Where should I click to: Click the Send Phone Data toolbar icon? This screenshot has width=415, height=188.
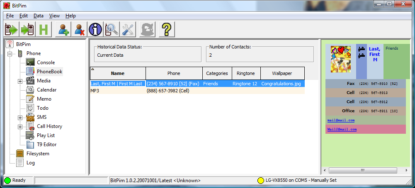point(28,29)
